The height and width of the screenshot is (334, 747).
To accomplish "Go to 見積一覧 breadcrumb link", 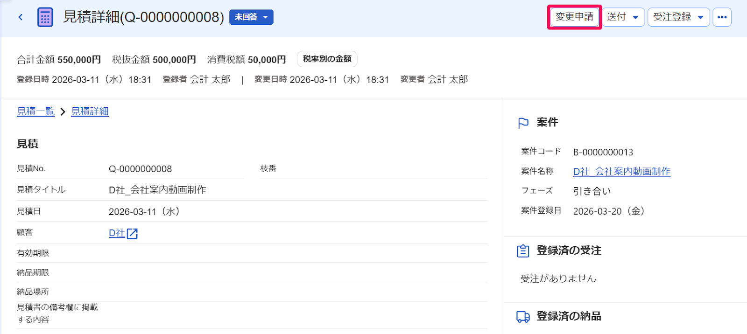I will (36, 111).
